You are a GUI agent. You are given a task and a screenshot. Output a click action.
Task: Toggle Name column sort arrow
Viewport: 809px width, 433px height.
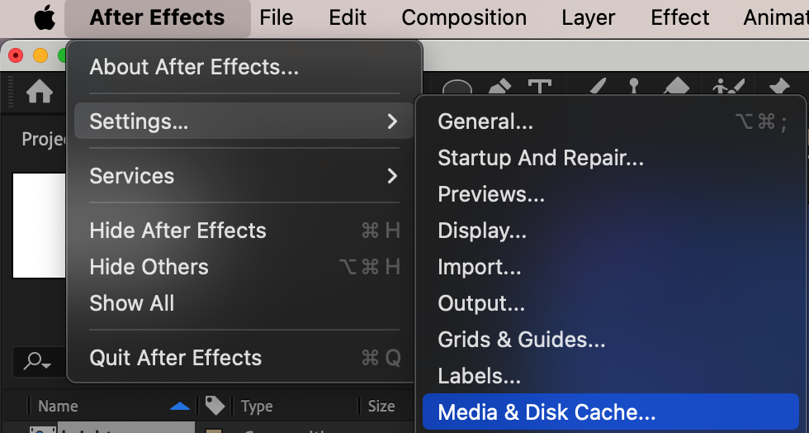179,406
